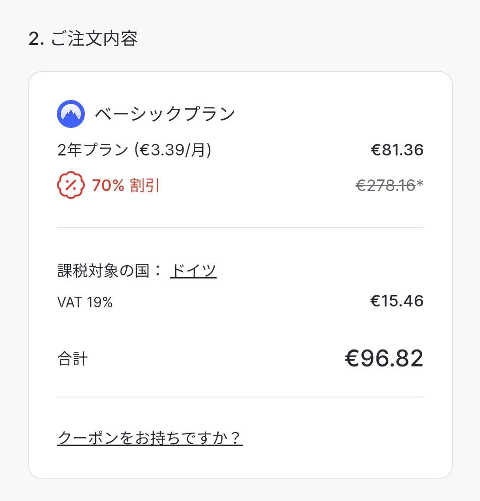This screenshot has width=480, height=501.
Task: Click the VAT 19% label
Action: point(85,302)
